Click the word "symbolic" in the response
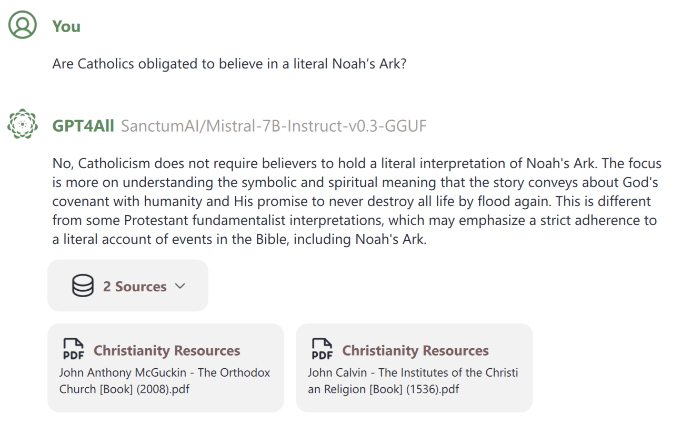This screenshot has height=432, width=682. [x=268, y=182]
